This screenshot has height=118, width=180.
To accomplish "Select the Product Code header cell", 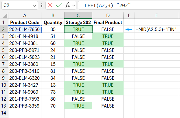I will point(25,22).
